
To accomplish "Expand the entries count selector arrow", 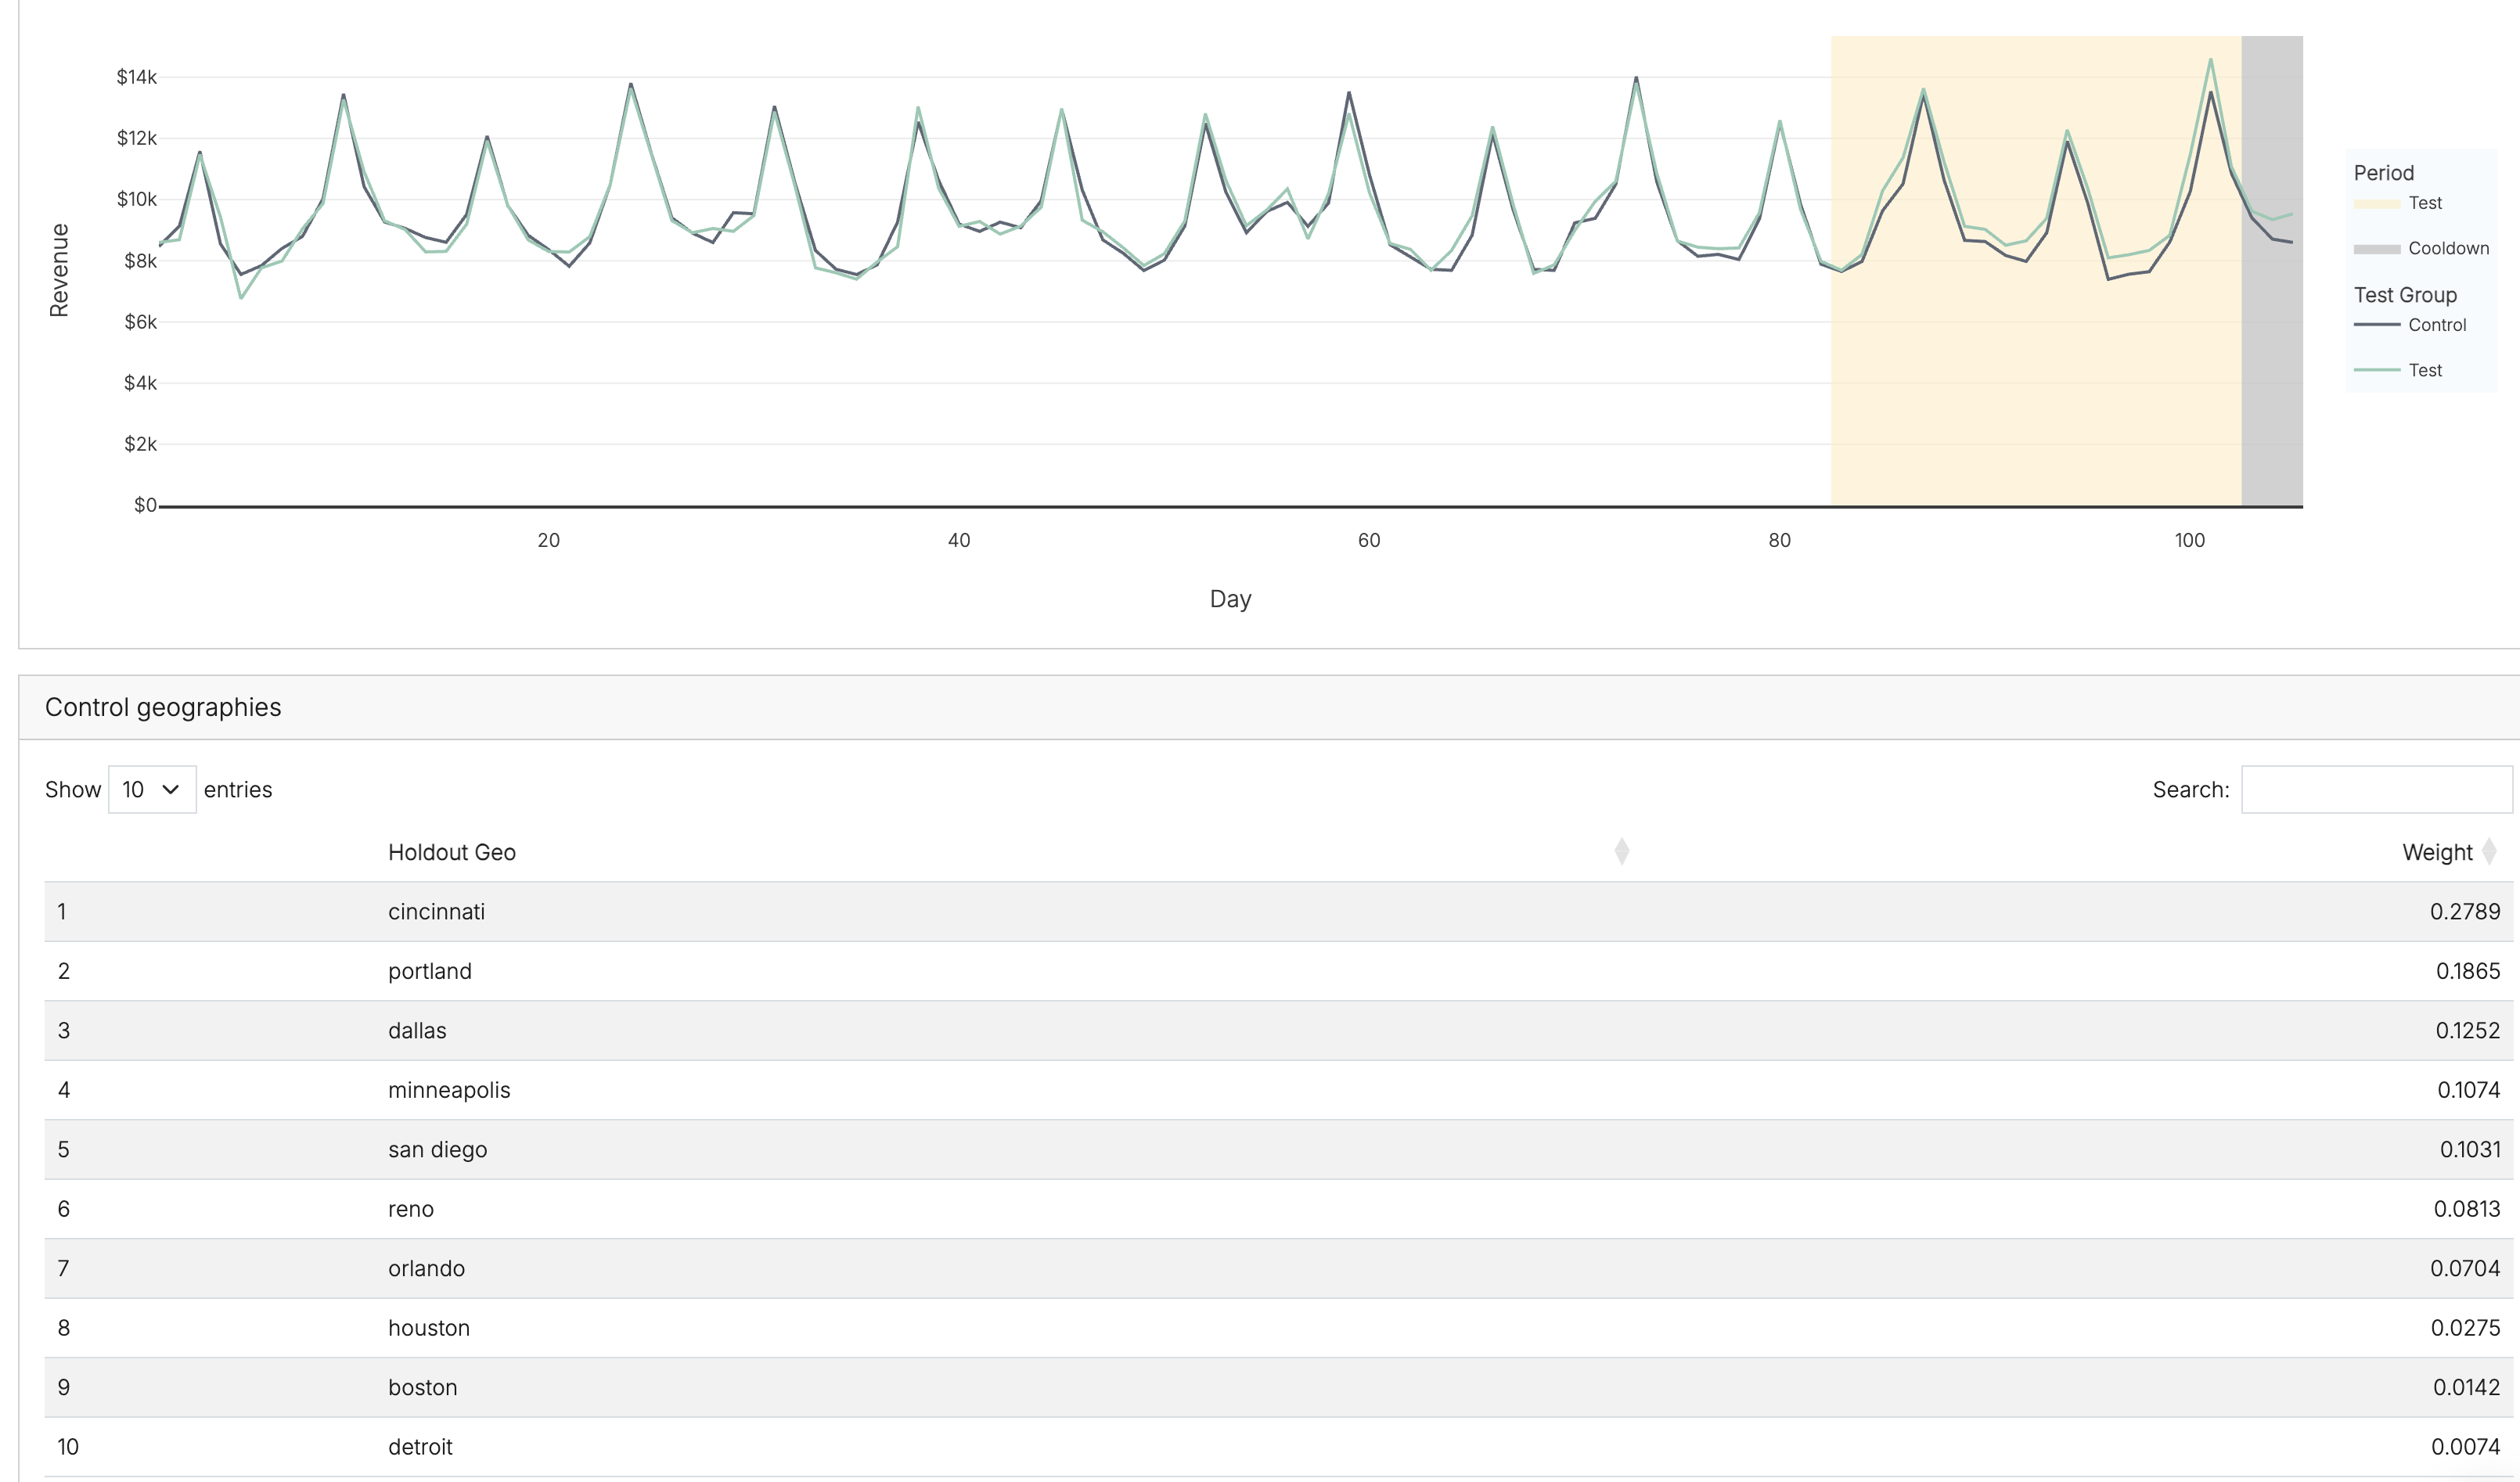I will (170, 789).
